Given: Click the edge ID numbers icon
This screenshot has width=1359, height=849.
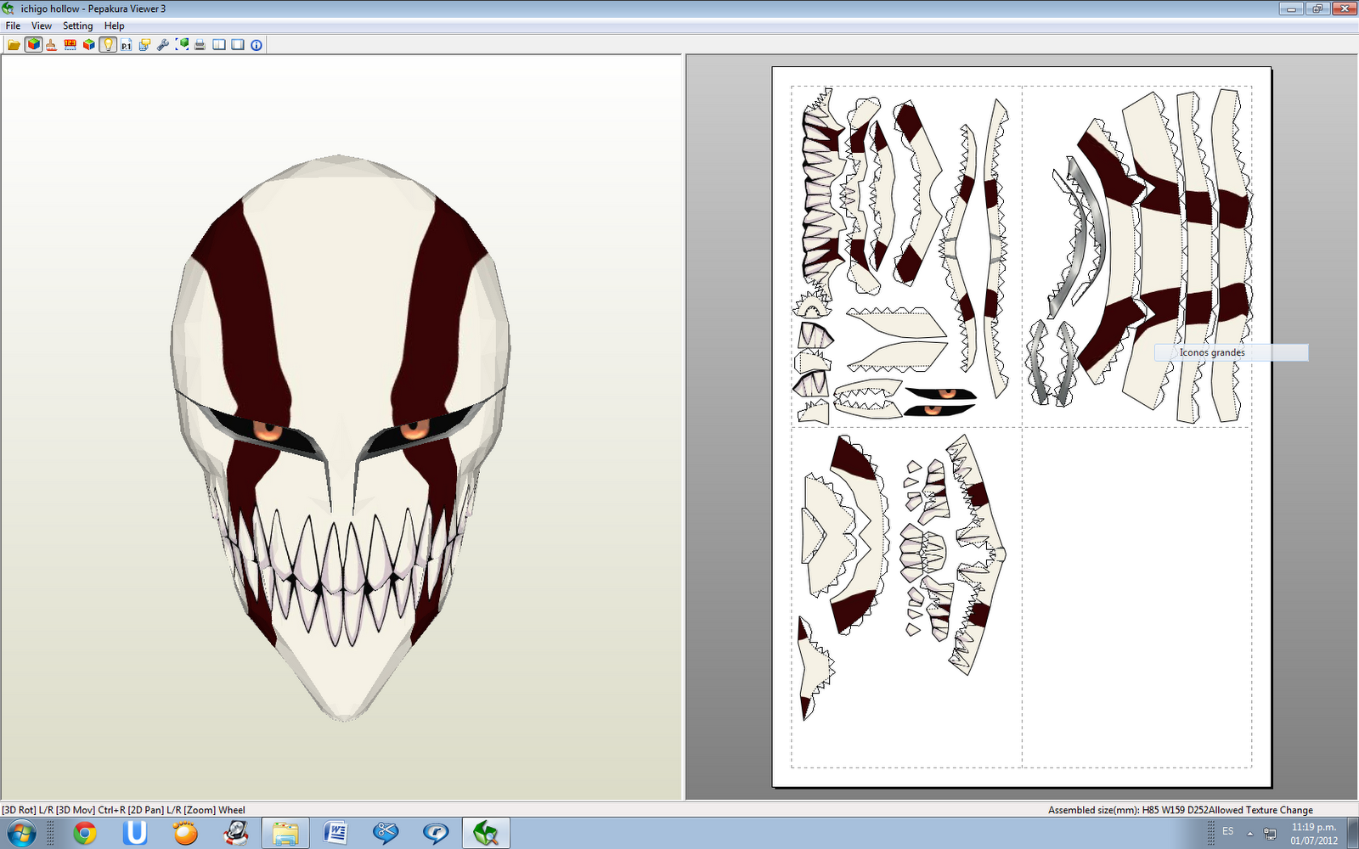Looking at the screenshot, I should pos(70,44).
